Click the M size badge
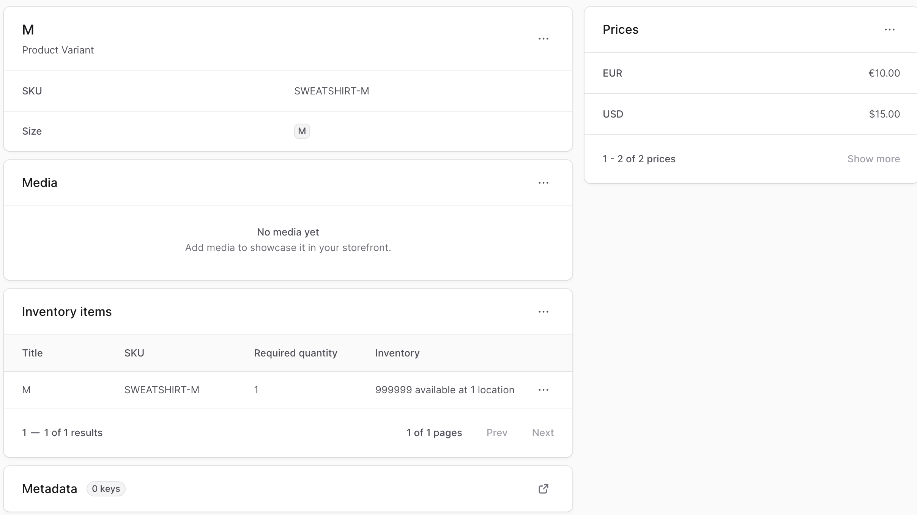The width and height of the screenshot is (917, 515). (302, 131)
